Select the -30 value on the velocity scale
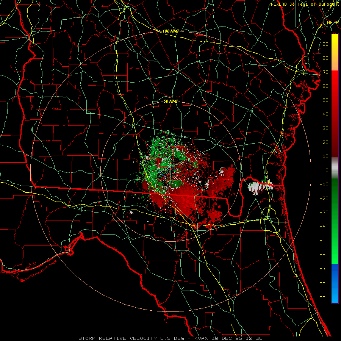This screenshot has height=341, width=341. [324, 213]
